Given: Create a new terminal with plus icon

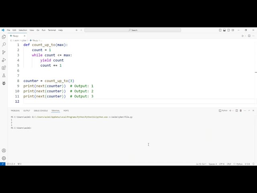Looking at the screenshot, I should point(230,111).
